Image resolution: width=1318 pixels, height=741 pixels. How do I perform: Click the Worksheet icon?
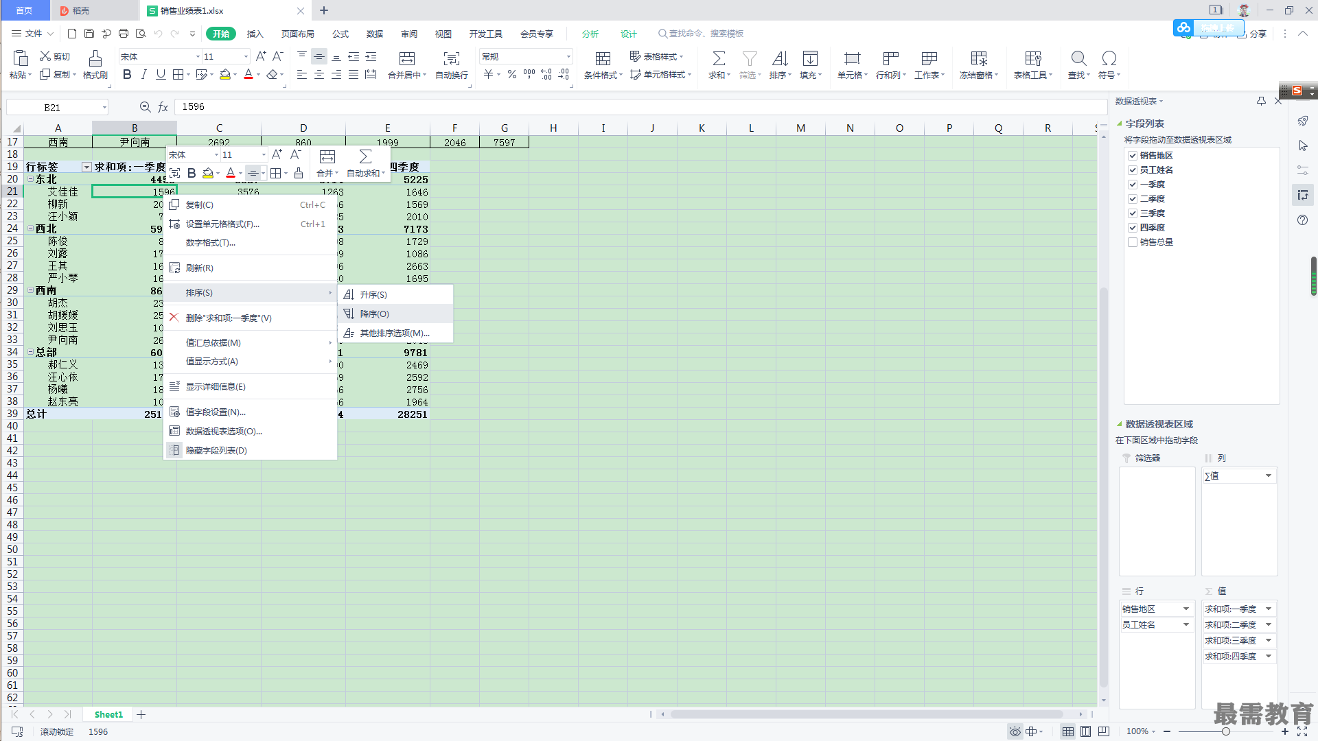(x=929, y=58)
